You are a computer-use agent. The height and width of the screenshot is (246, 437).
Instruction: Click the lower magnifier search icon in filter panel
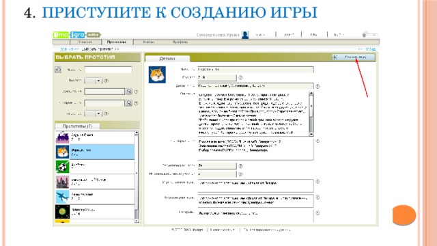[129, 103]
